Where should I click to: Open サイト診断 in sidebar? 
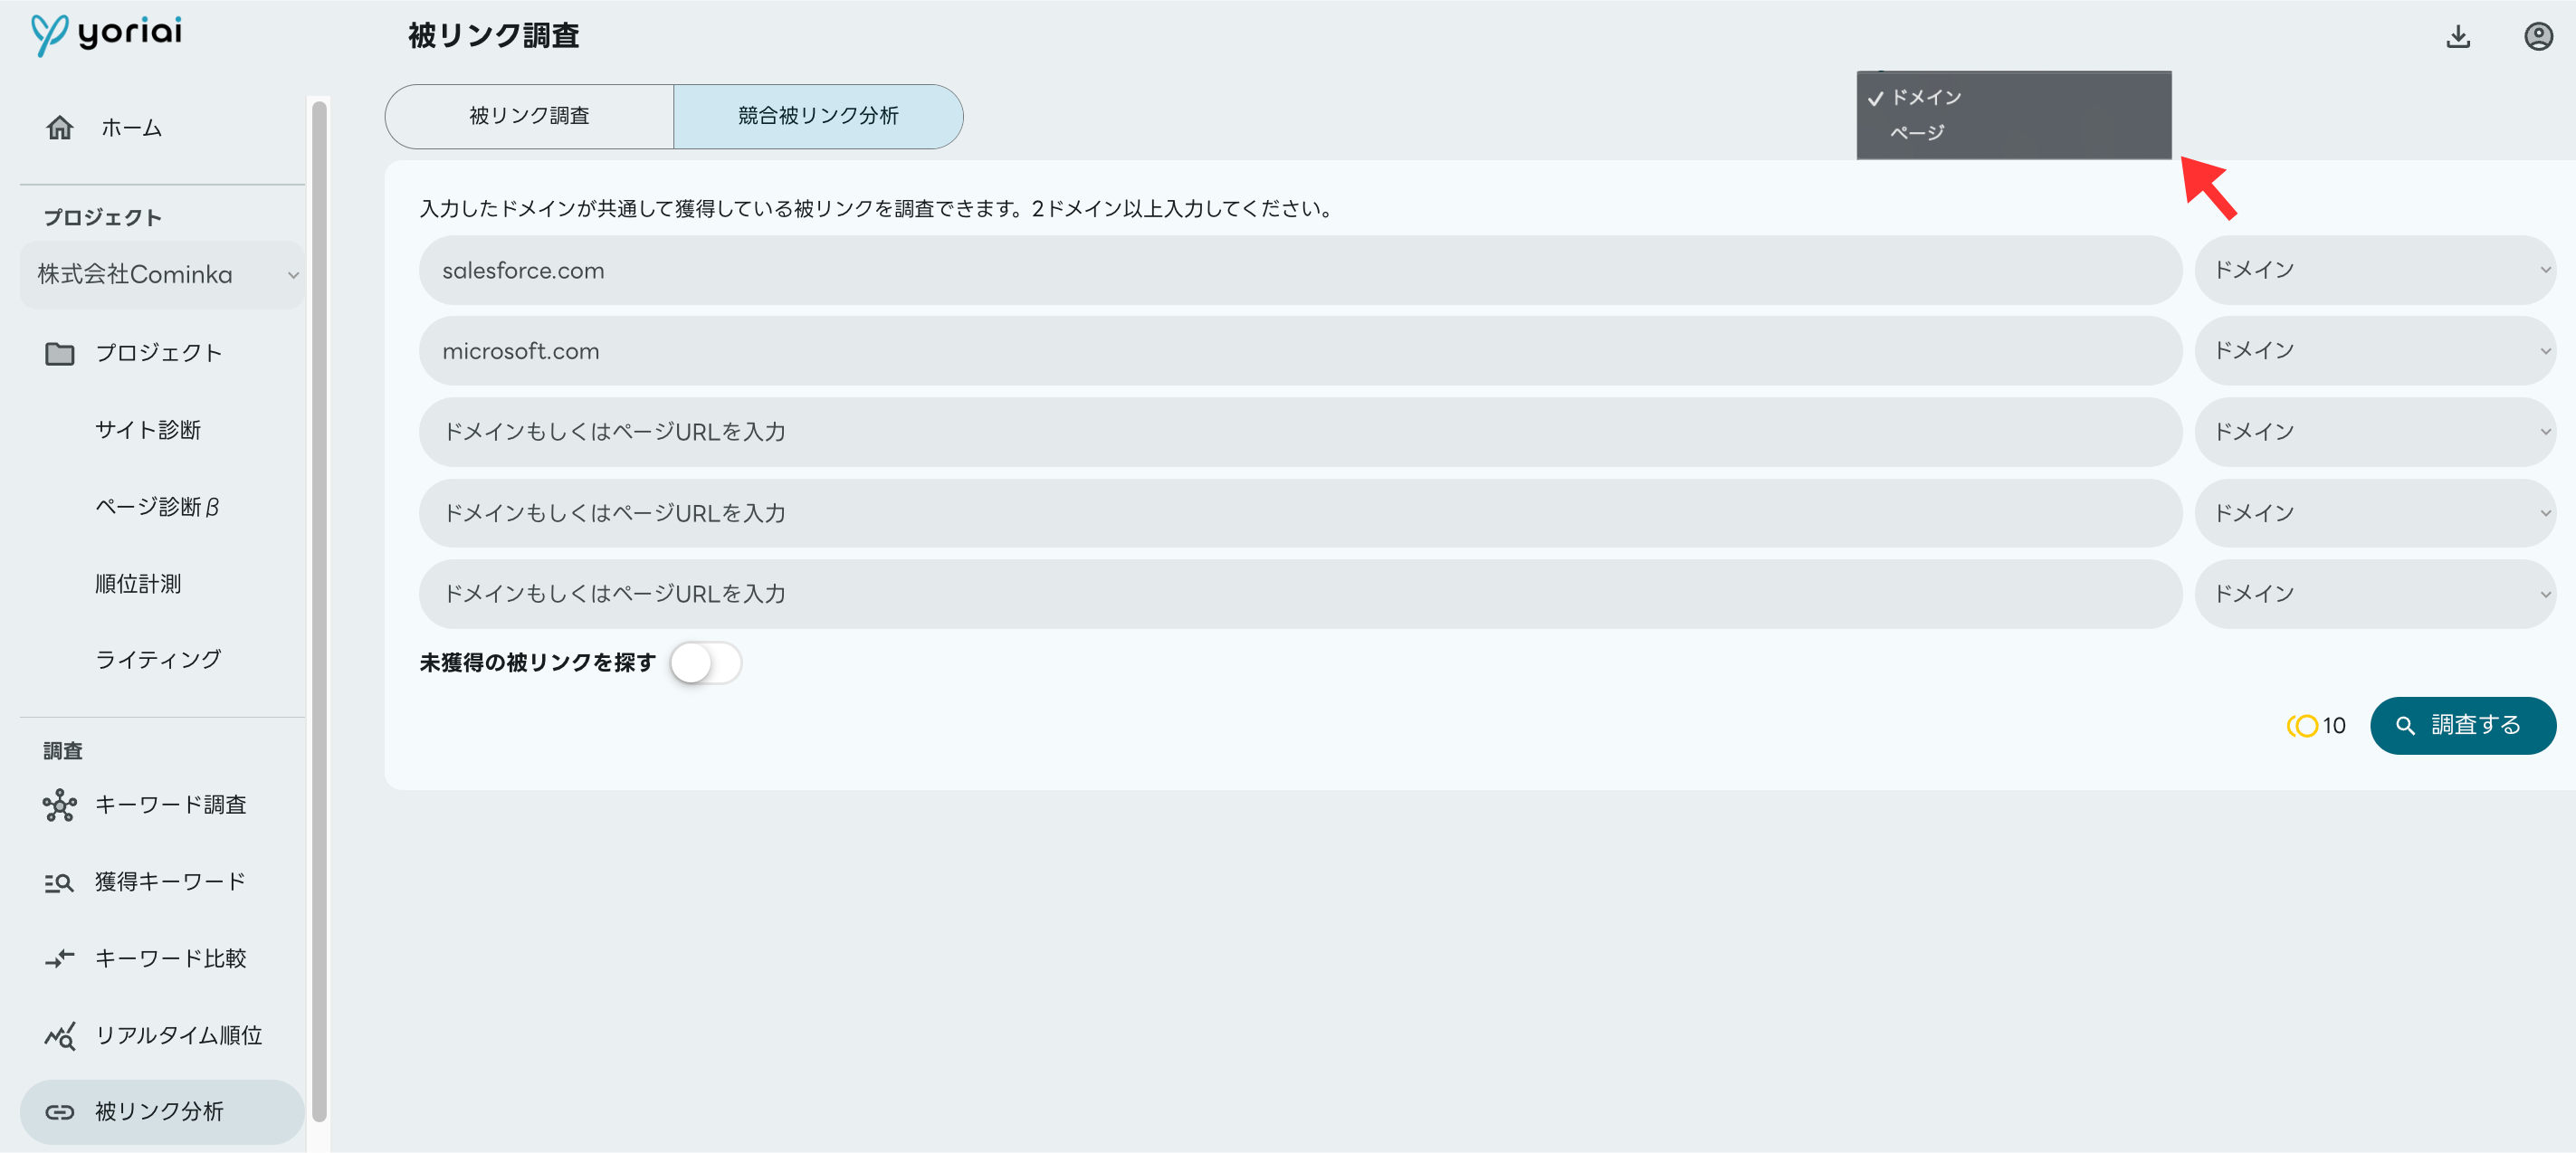[x=148, y=430]
